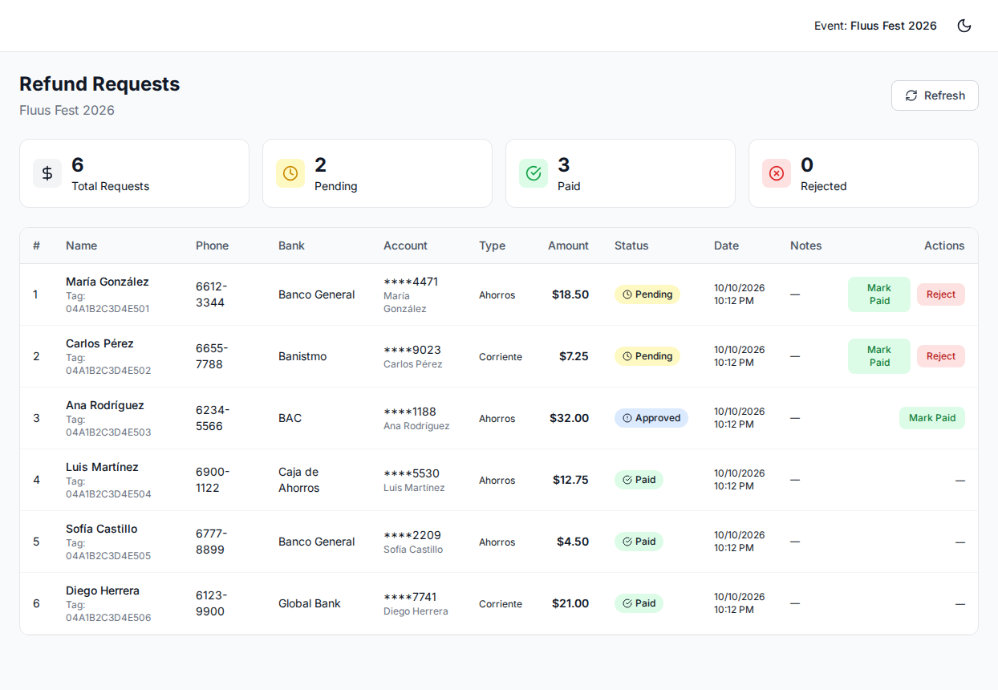Click the BAC bank cell

[290, 418]
